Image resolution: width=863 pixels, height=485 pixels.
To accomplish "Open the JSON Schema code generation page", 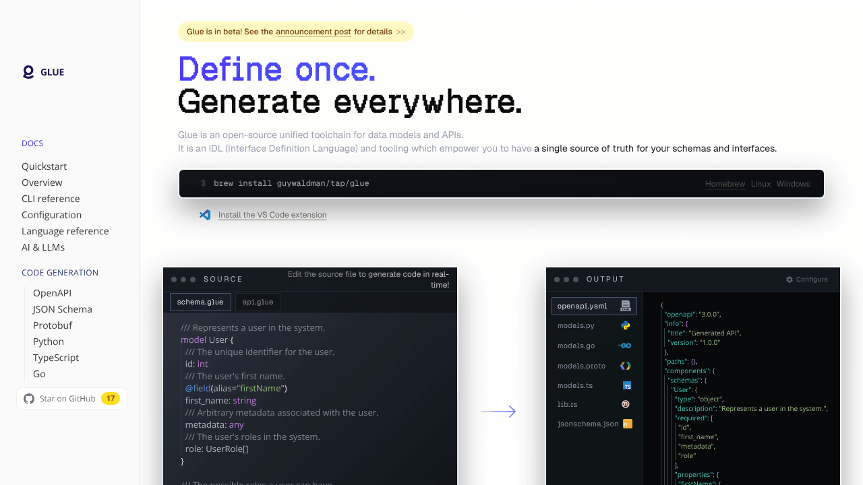I will [63, 309].
